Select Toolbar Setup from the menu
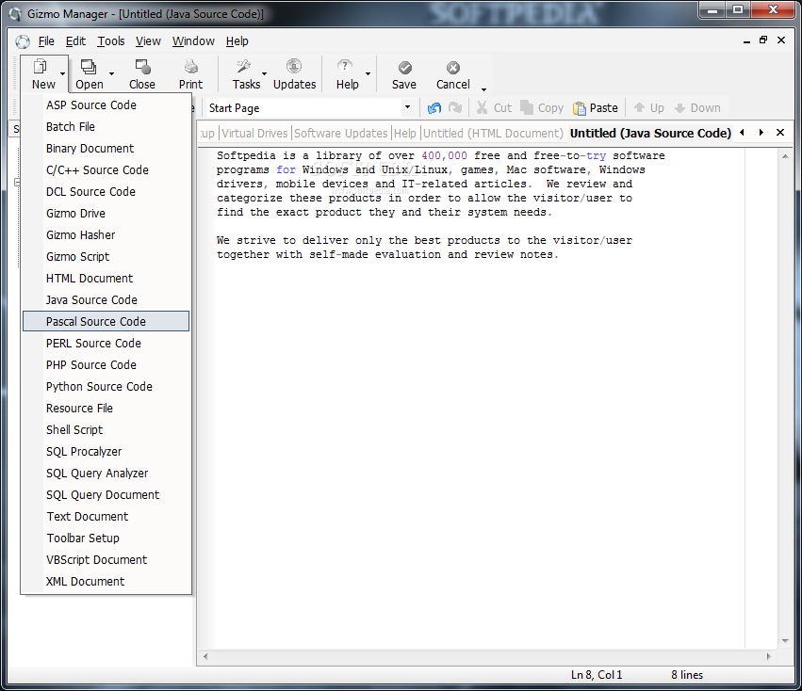 tap(106, 538)
